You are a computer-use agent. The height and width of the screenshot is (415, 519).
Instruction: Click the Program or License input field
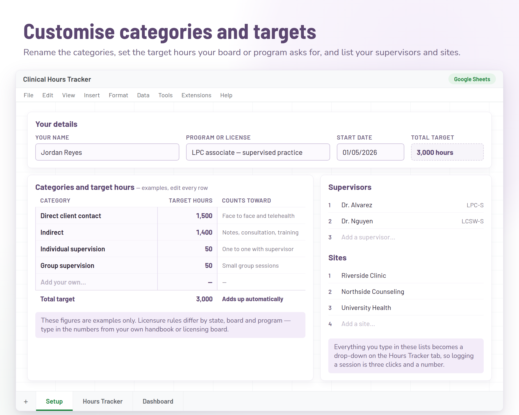pyautogui.click(x=258, y=152)
